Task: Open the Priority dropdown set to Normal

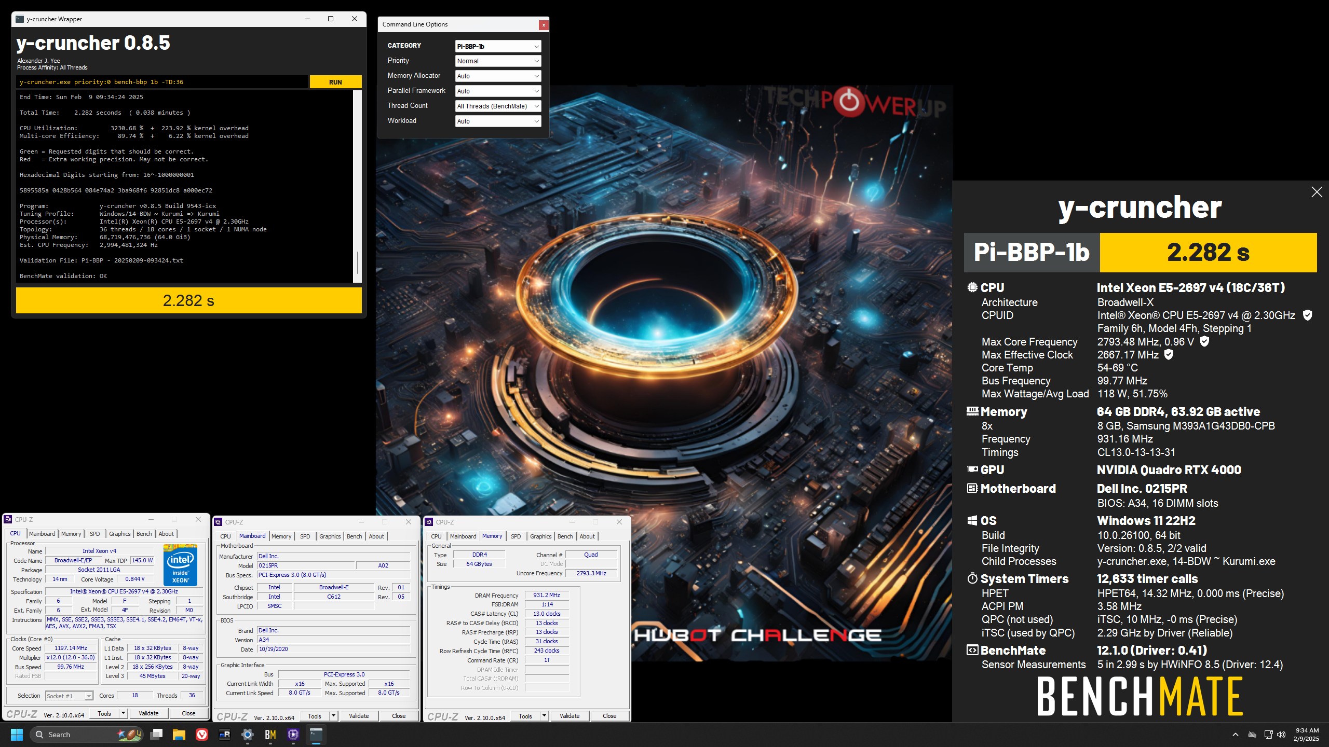Action: (x=498, y=61)
